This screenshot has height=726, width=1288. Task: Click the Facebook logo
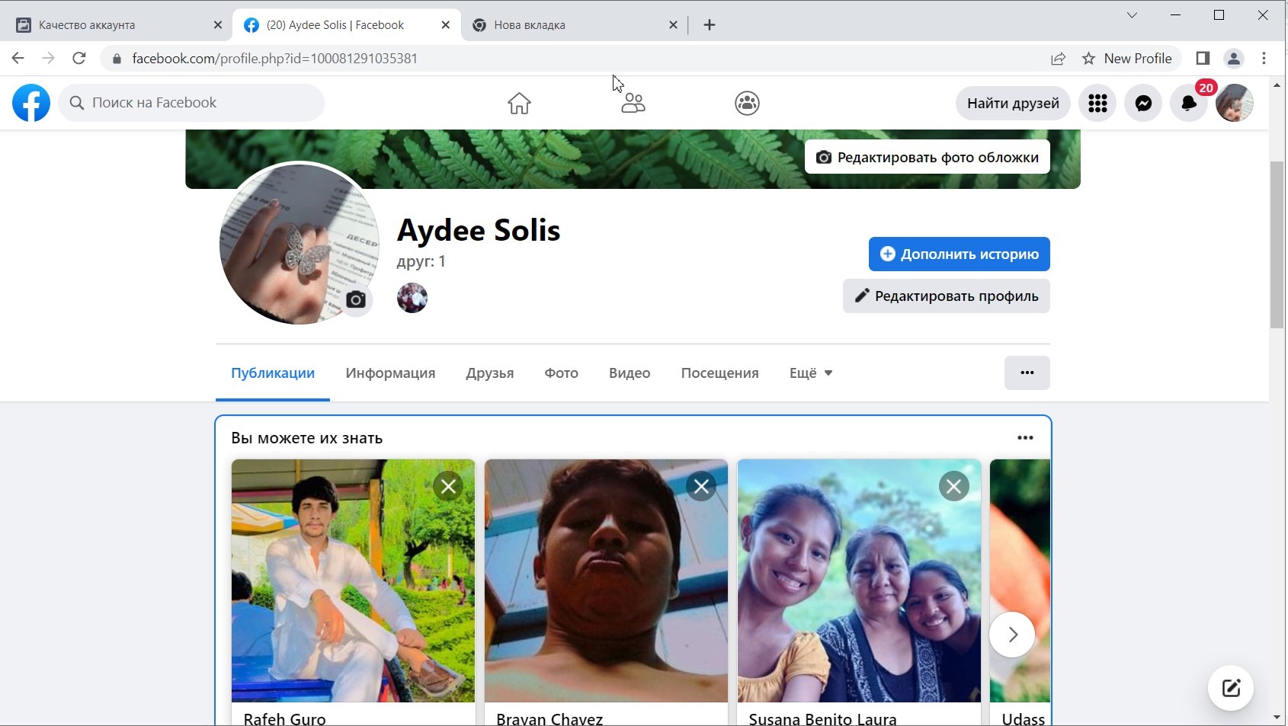31,103
